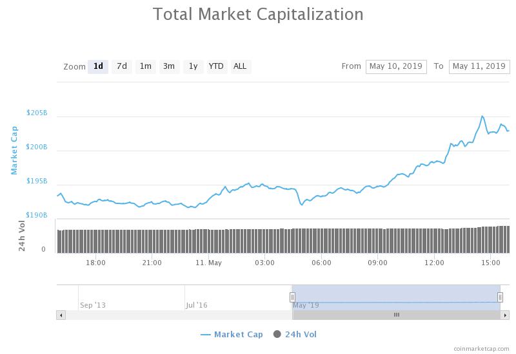Click the 24h Vol legend dot icon
Image resolution: width=516 pixels, height=354 pixels.
(277, 334)
